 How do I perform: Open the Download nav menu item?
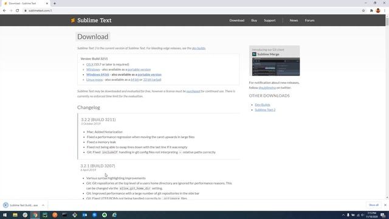click(237, 20)
